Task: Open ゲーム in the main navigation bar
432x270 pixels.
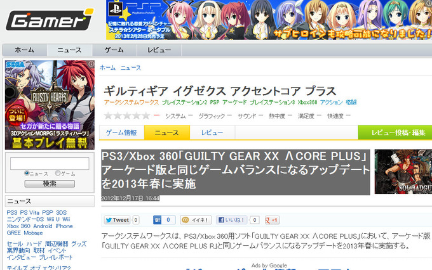Action: 114,50
